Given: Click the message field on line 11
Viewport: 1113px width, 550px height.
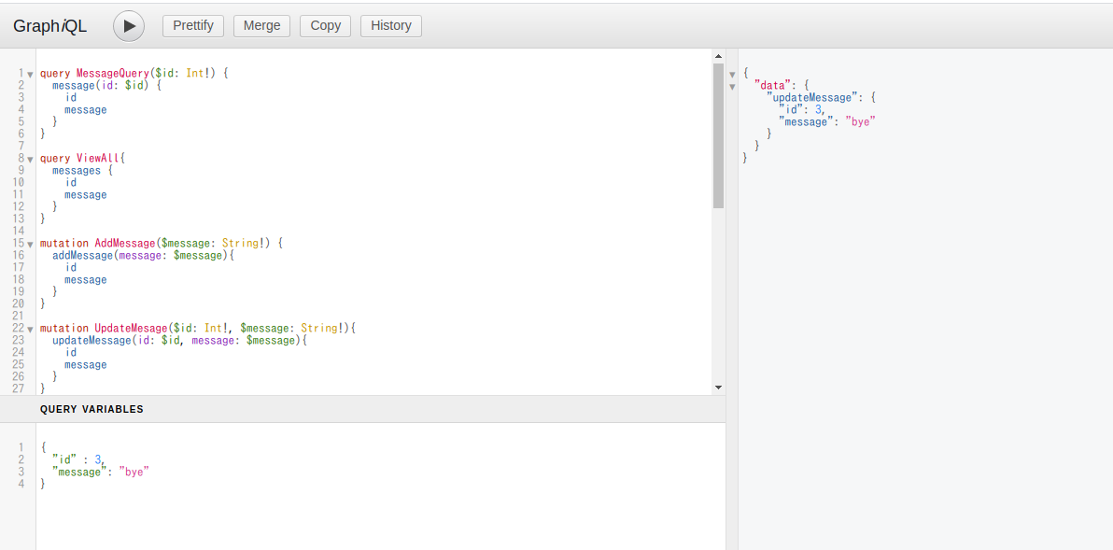Looking at the screenshot, I should pyautogui.click(x=85, y=195).
